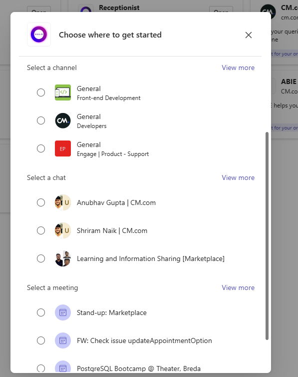
Task: Select the Stand-up: Marketplace meeting radio button
Action: tap(41, 312)
